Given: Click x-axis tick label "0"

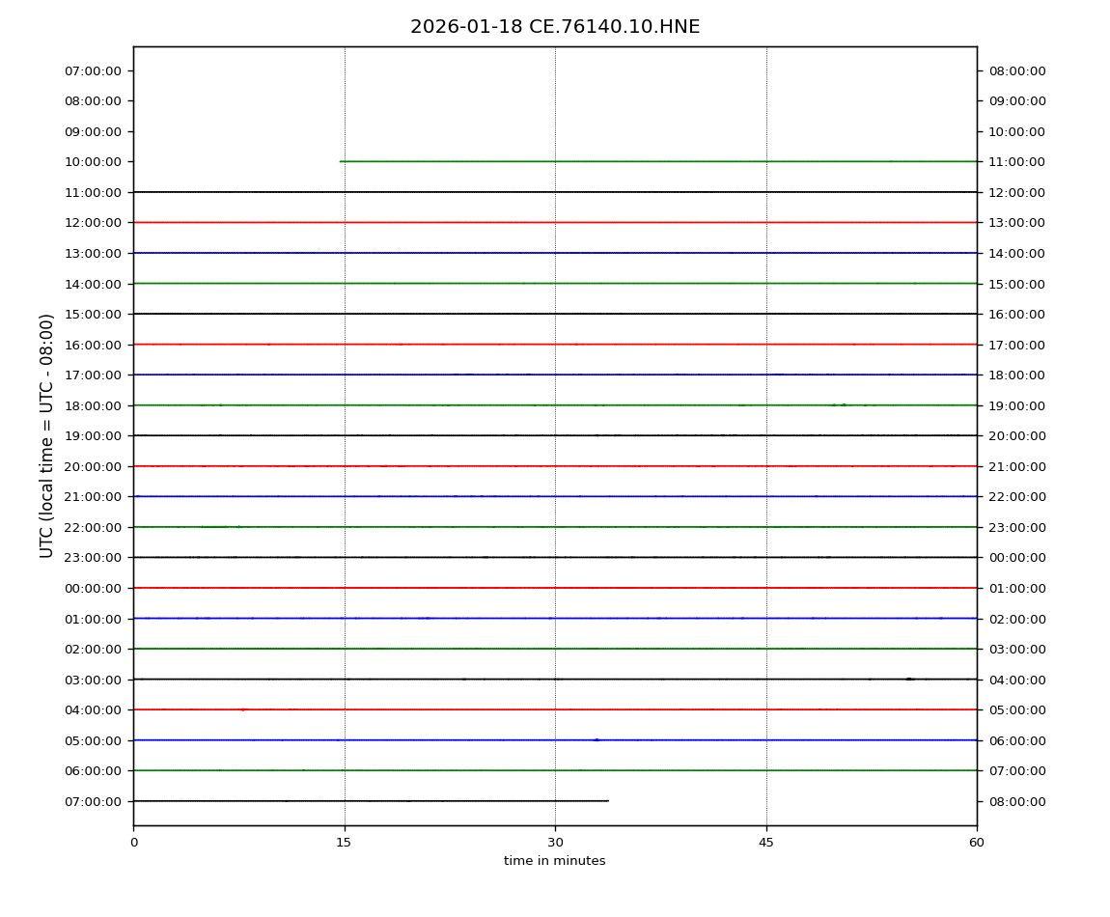Looking at the screenshot, I should [x=133, y=843].
